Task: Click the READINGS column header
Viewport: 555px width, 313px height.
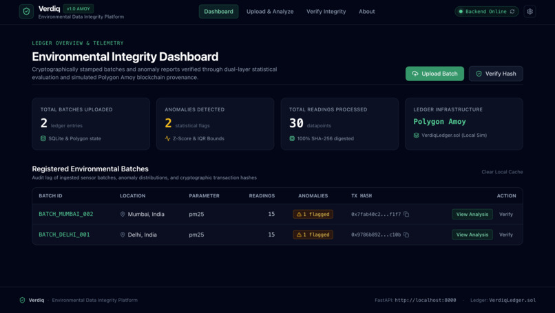Action: (x=262, y=195)
